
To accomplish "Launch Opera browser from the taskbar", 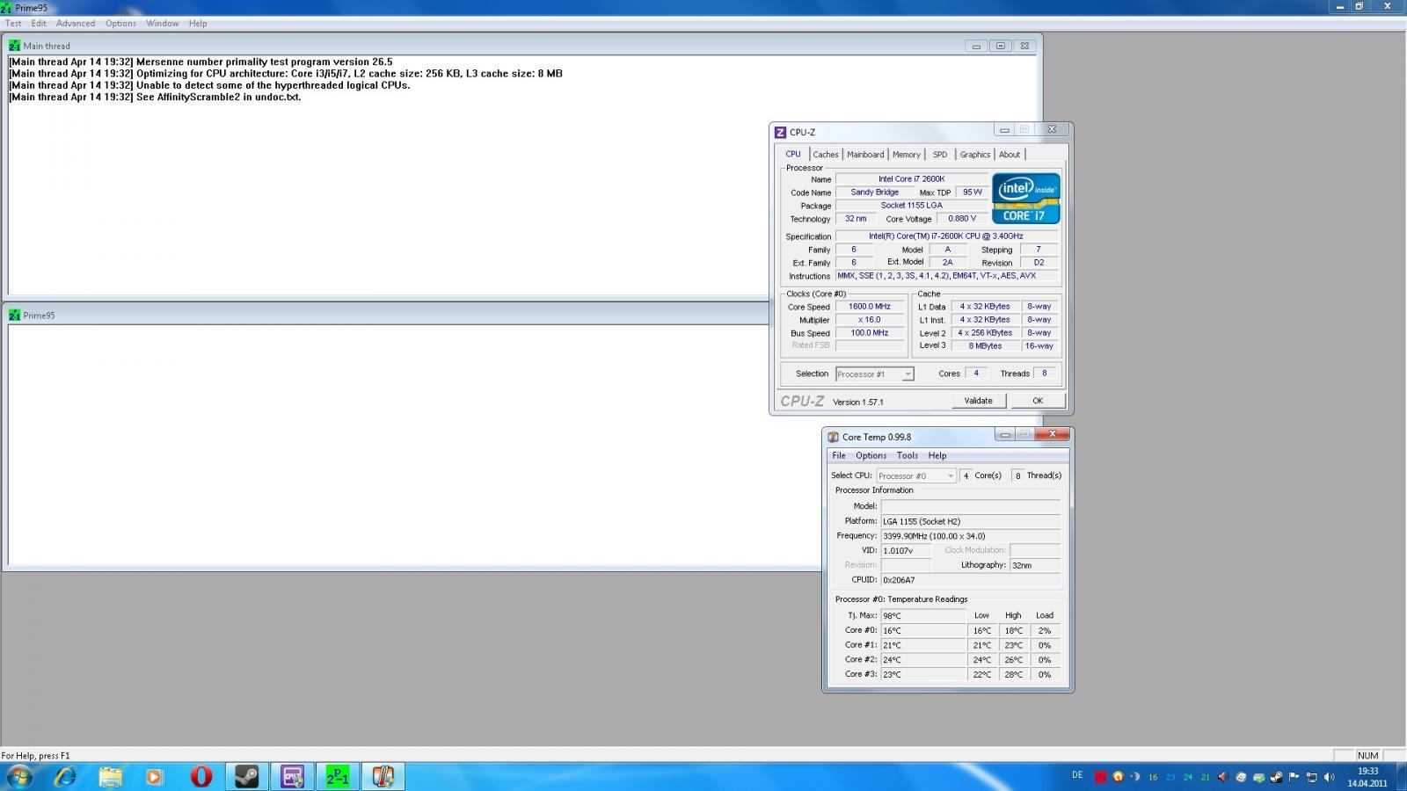I will click(201, 777).
